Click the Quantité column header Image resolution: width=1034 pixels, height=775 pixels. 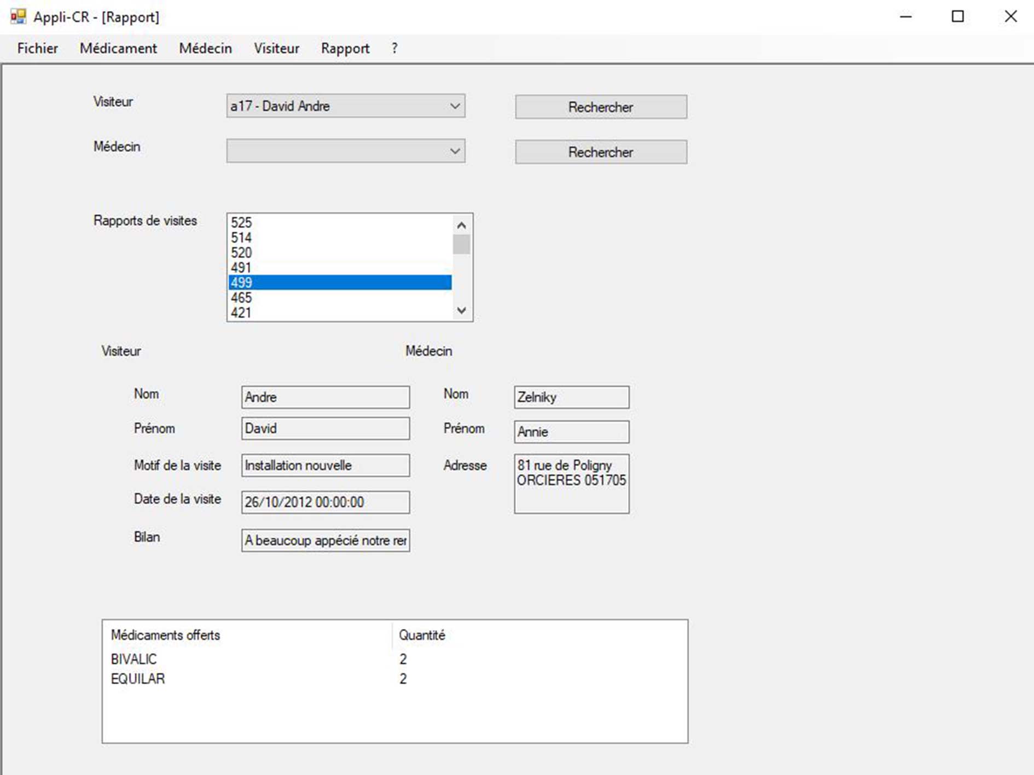tap(422, 635)
